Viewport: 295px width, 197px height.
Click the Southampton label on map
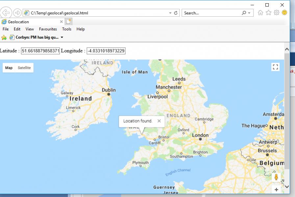point(181,156)
